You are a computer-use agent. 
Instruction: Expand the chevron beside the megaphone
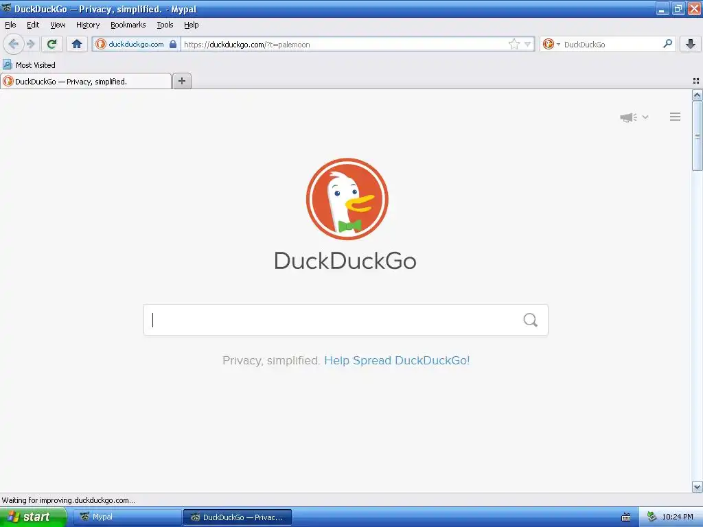coord(645,117)
